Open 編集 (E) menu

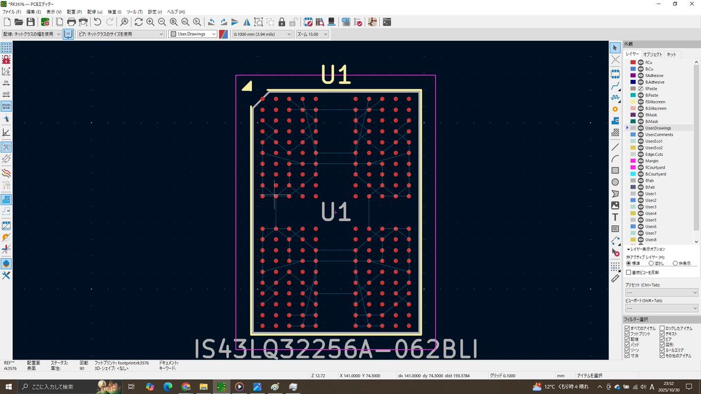click(x=35, y=12)
